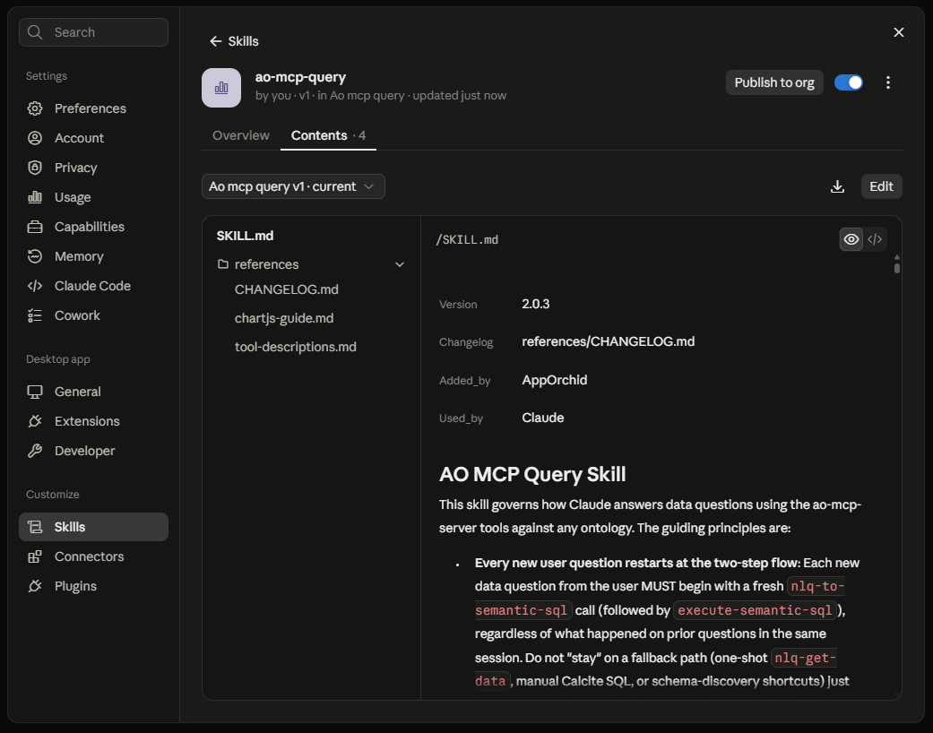The image size is (933, 733).
Task: Open the Skills sidebar item
Action: (93, 527)
